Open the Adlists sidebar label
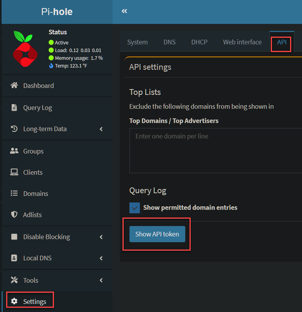This screenshot has height=312, width=302. pos(32,215)
